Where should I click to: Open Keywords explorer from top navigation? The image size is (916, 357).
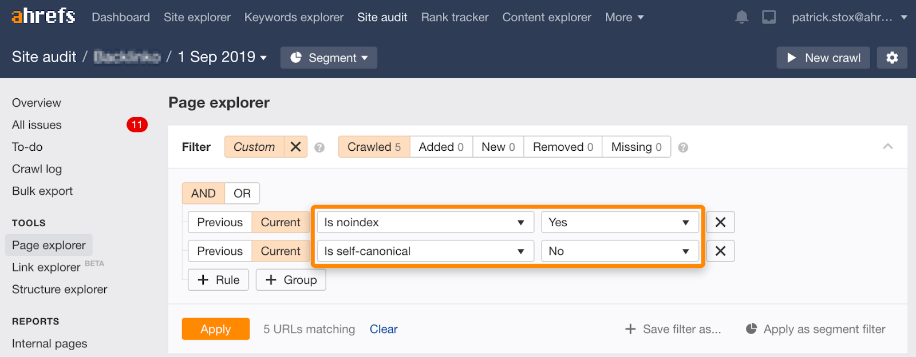pos(294,17)
